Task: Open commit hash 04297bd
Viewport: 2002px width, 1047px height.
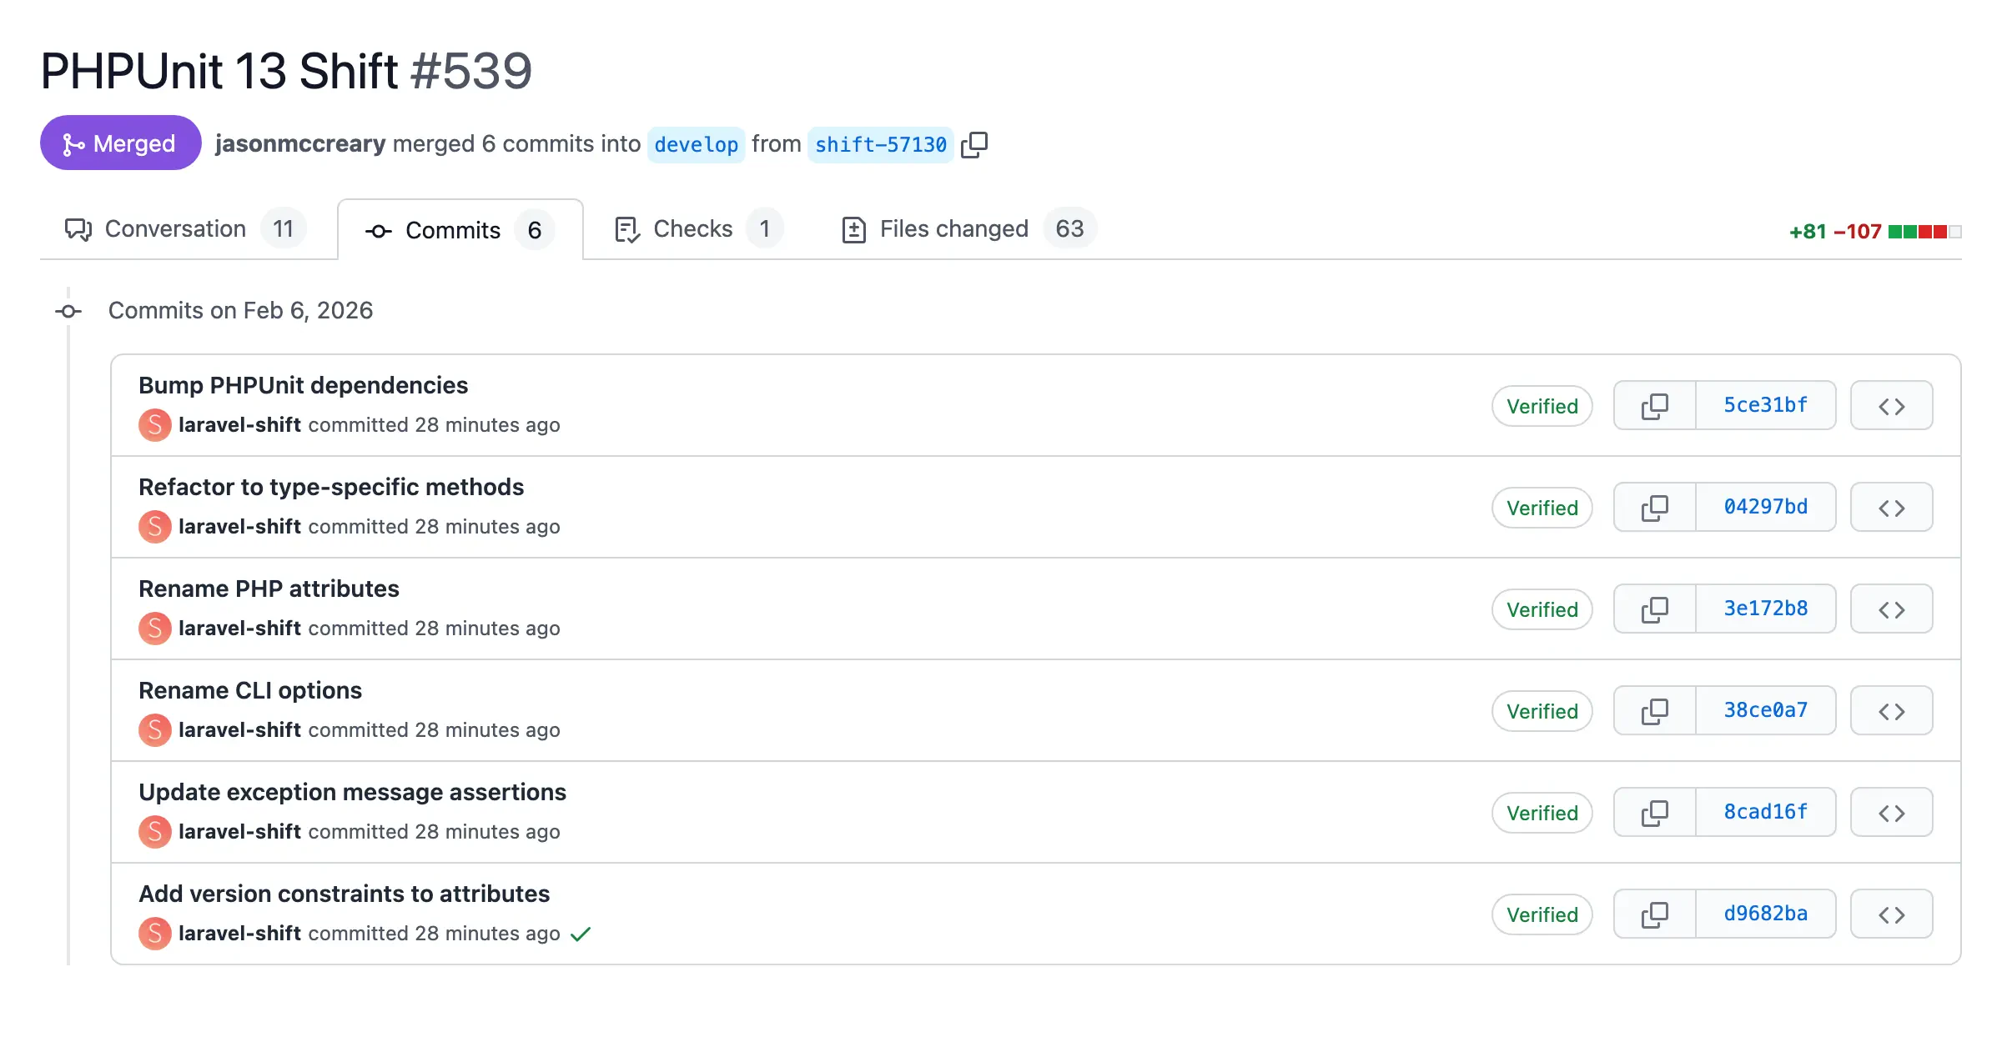Action: [x=1766, y=507]
